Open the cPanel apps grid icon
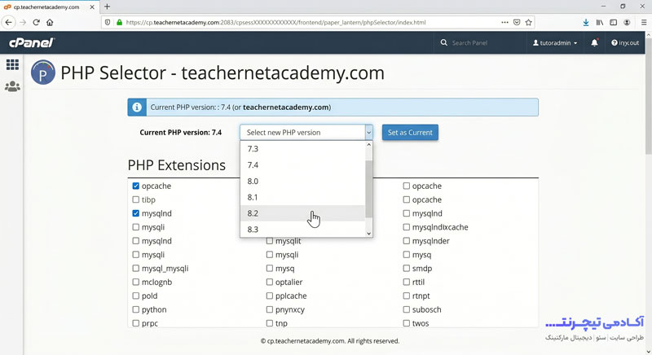This screenshot has height=355, width=652. [12, 64]
